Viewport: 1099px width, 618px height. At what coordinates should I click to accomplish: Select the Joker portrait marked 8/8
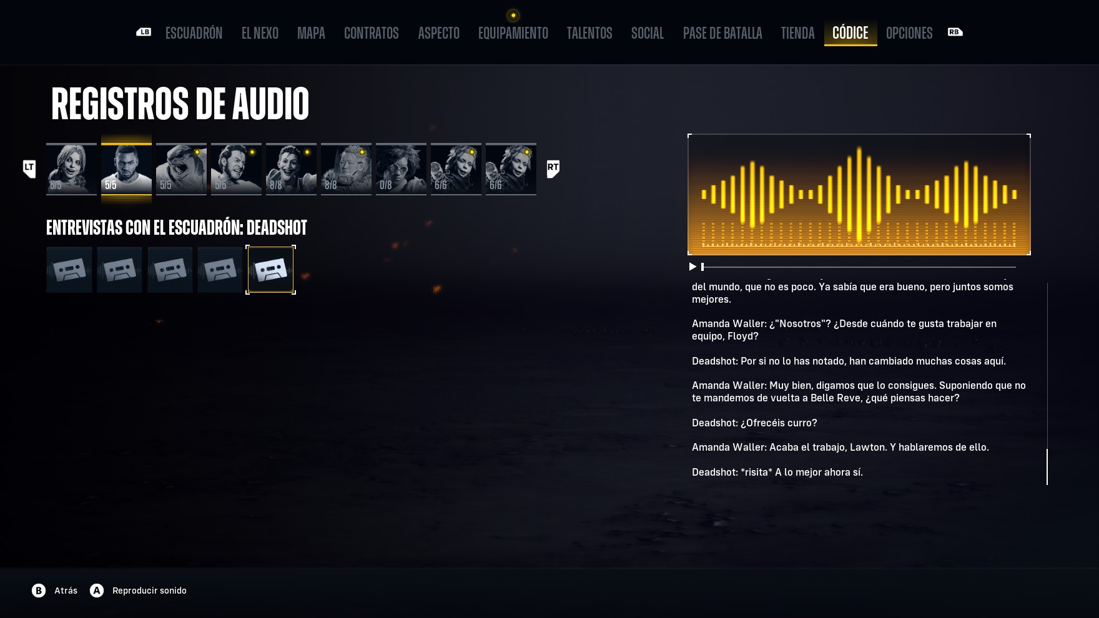291,169
